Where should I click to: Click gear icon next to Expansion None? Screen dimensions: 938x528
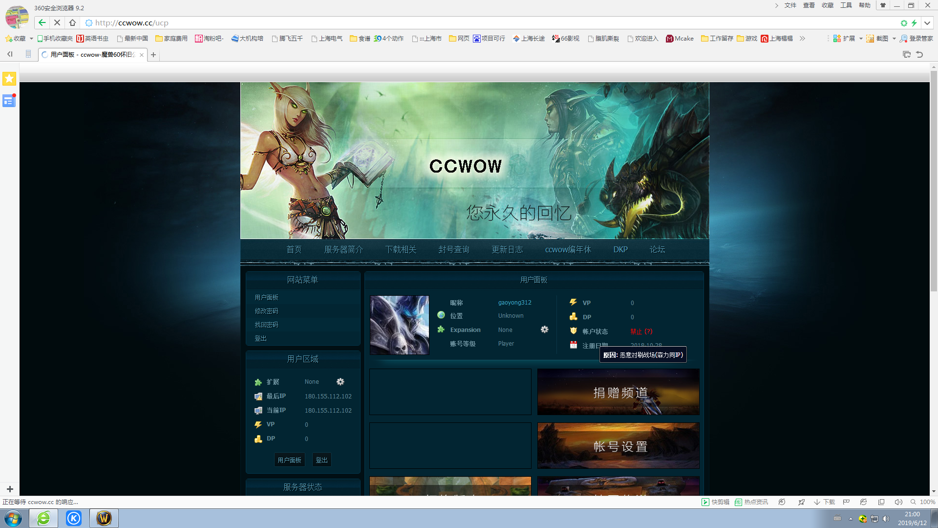pyautogui.click(x=544, y=330)
